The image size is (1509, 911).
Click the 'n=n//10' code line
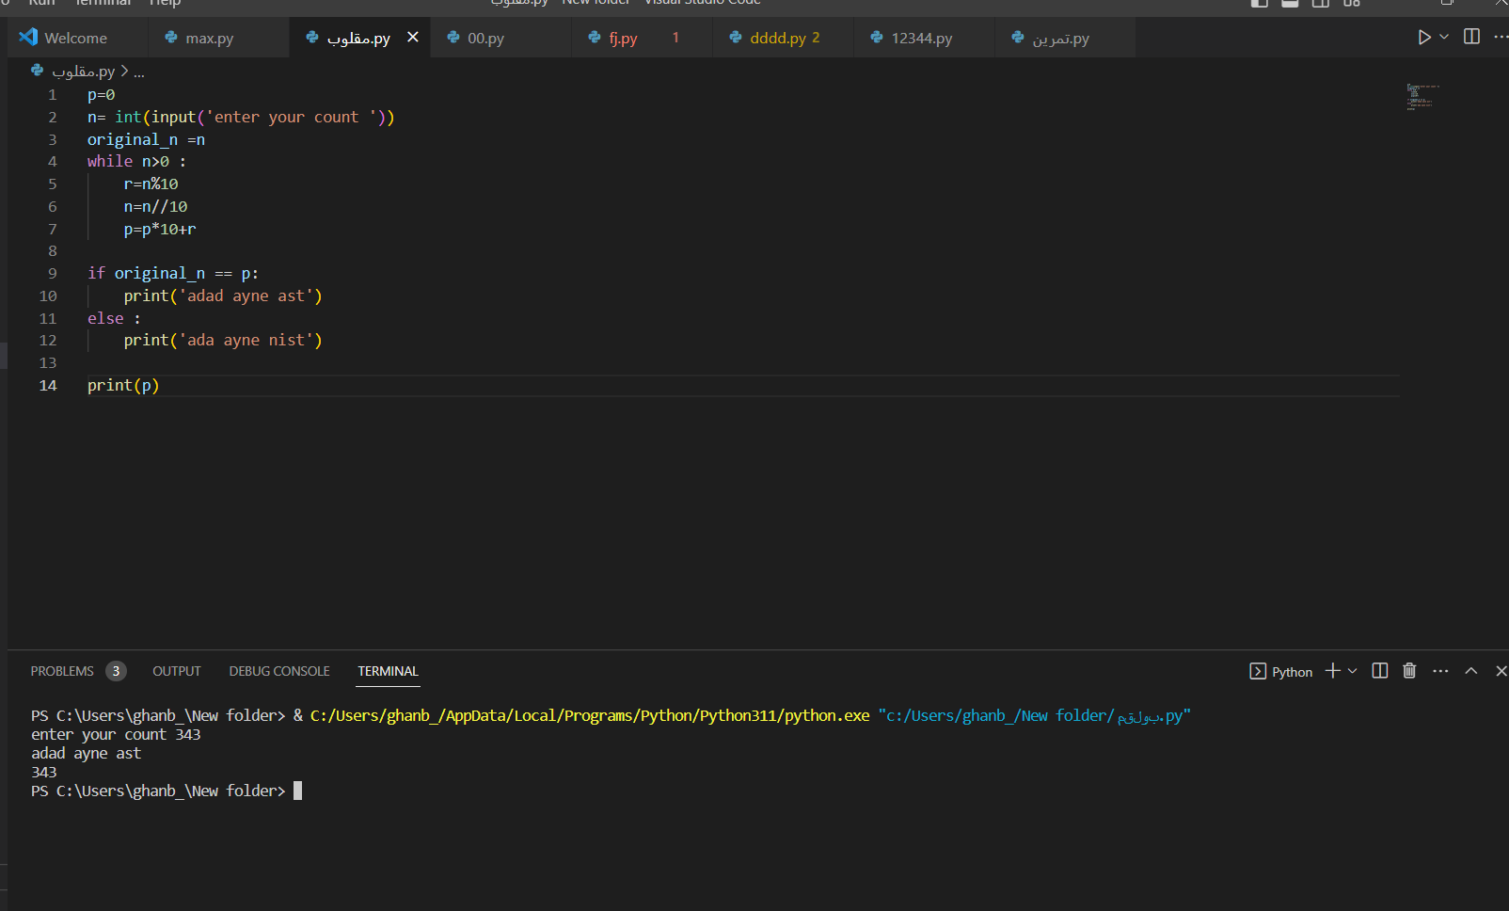(x=155, y=207)
